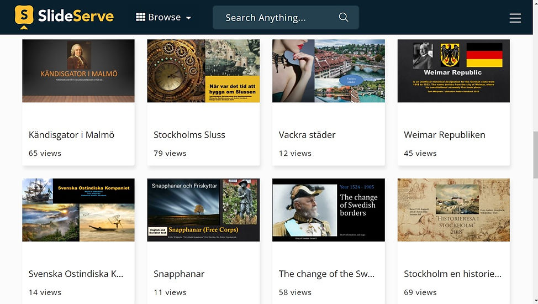Click the '12 views' text

click(x=295, y=154)
